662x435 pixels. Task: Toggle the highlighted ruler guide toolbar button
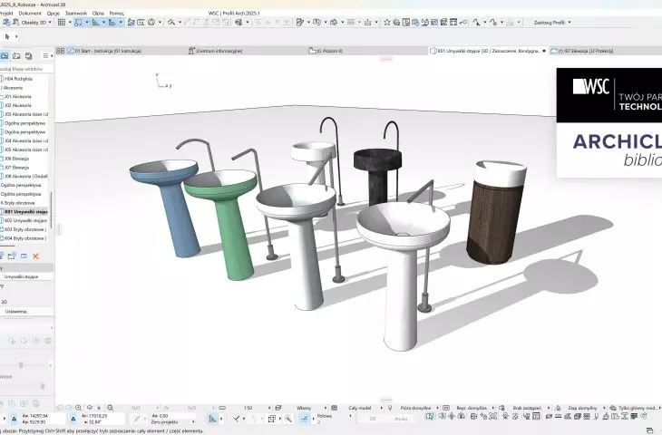click(95, 23)
